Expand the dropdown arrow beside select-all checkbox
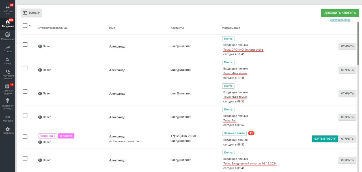362x172 pixels. (x=30, y=26)
